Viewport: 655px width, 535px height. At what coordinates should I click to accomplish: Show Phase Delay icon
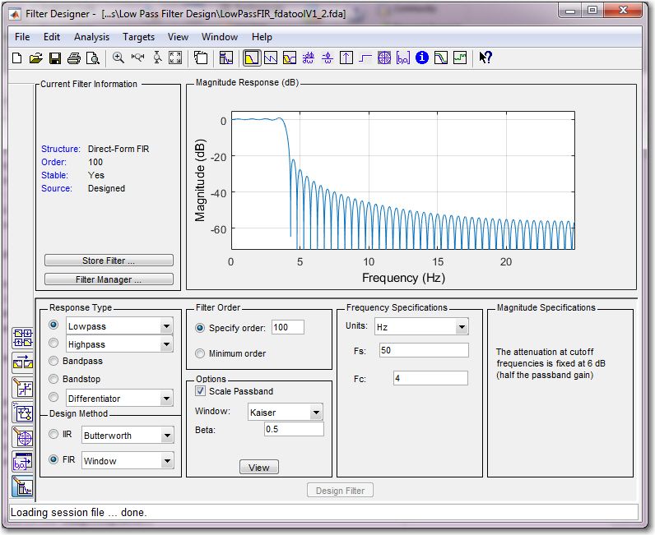(327, 58)
